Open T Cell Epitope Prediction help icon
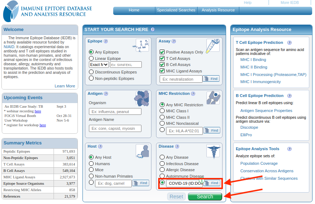 coord(290,43)
